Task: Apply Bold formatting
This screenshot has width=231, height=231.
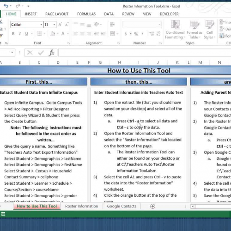Action: pyautogui.click(x=13, y=34)
